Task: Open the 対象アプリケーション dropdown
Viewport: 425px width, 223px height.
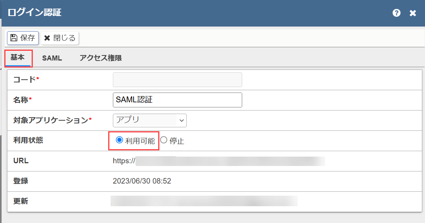Action: tap(150, 120)
